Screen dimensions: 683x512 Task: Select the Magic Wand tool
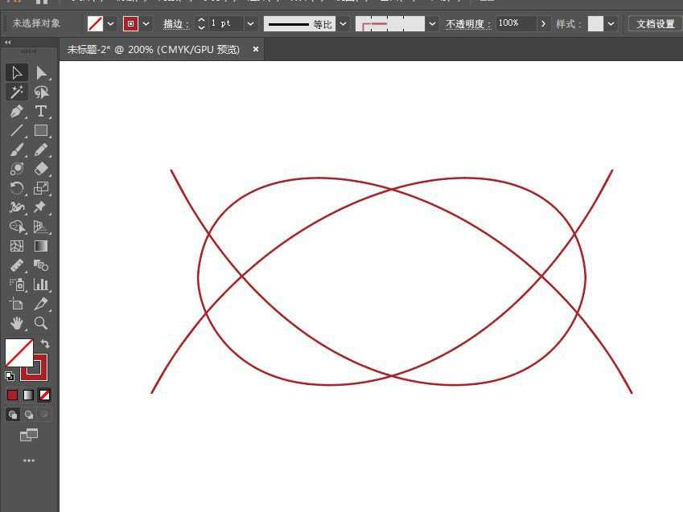coord(18,92)
